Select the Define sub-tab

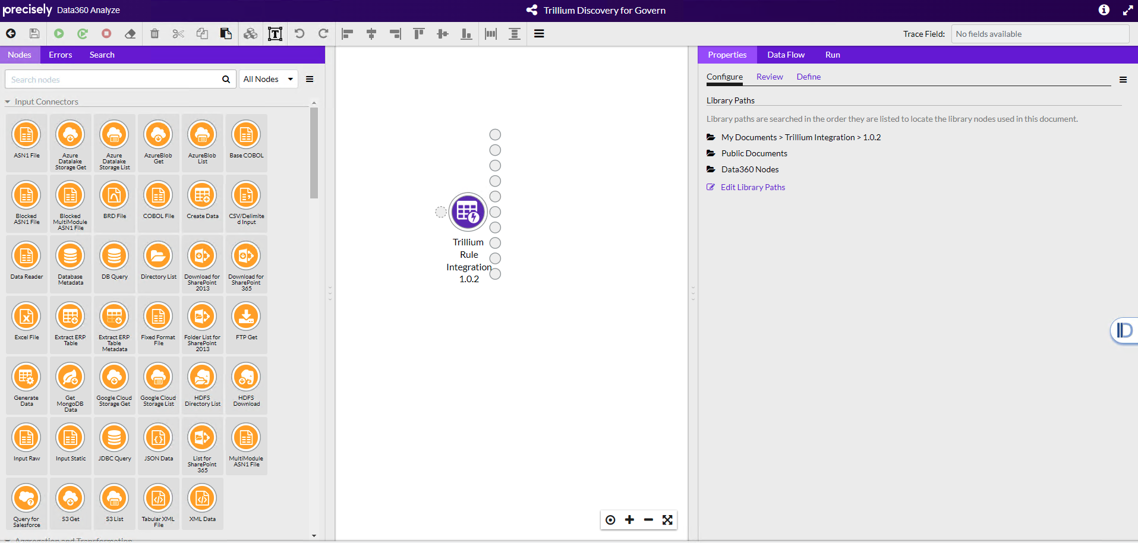[x=809, y=77]
